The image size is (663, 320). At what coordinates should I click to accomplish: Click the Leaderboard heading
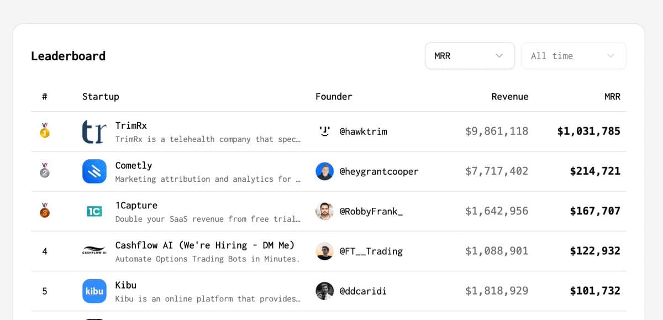point(68,56)
